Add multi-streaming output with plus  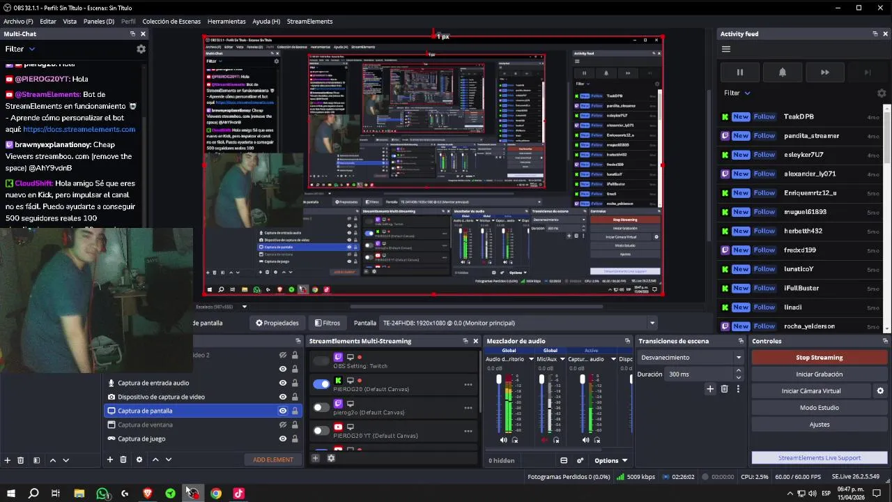315,458
